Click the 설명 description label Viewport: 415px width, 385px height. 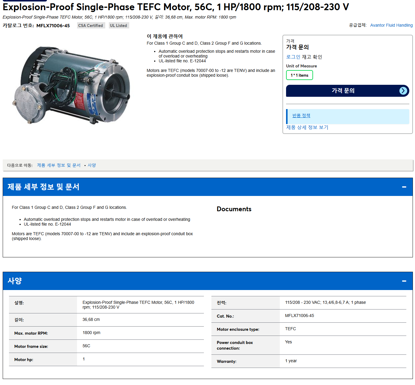pyautogui.click(x=19, y=303)
